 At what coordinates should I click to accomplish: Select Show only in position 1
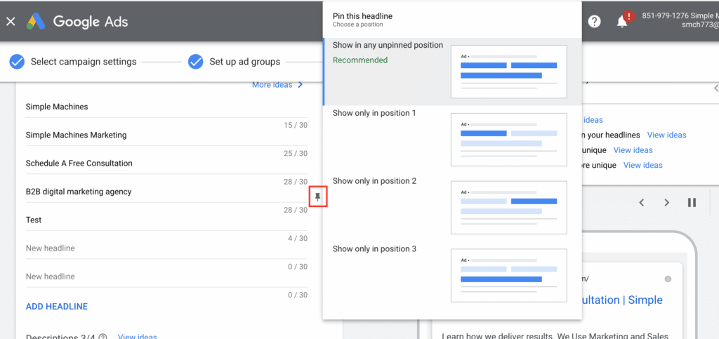tap(452, 140)
